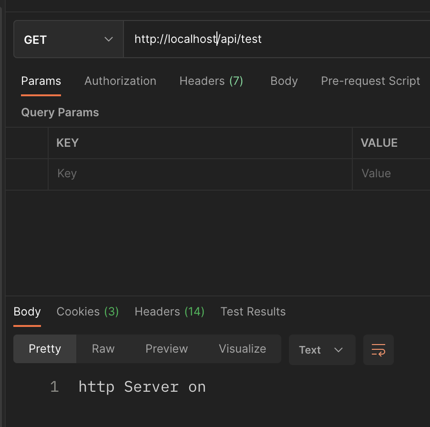Select the Raw view
The height and width of the screenshot is (427, 430).
coord(103,349)
